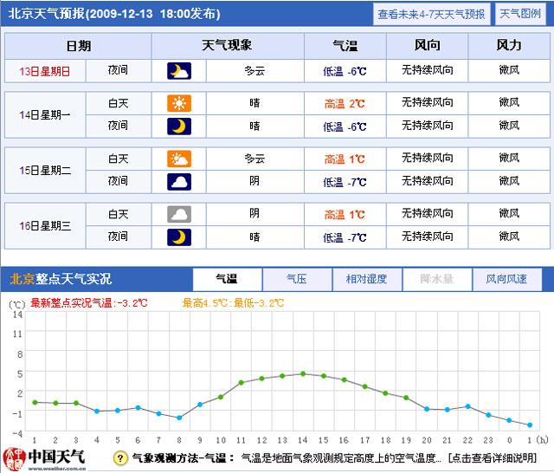Click the gray overcast icon for 16日 白天

click(x=179, y=214)
